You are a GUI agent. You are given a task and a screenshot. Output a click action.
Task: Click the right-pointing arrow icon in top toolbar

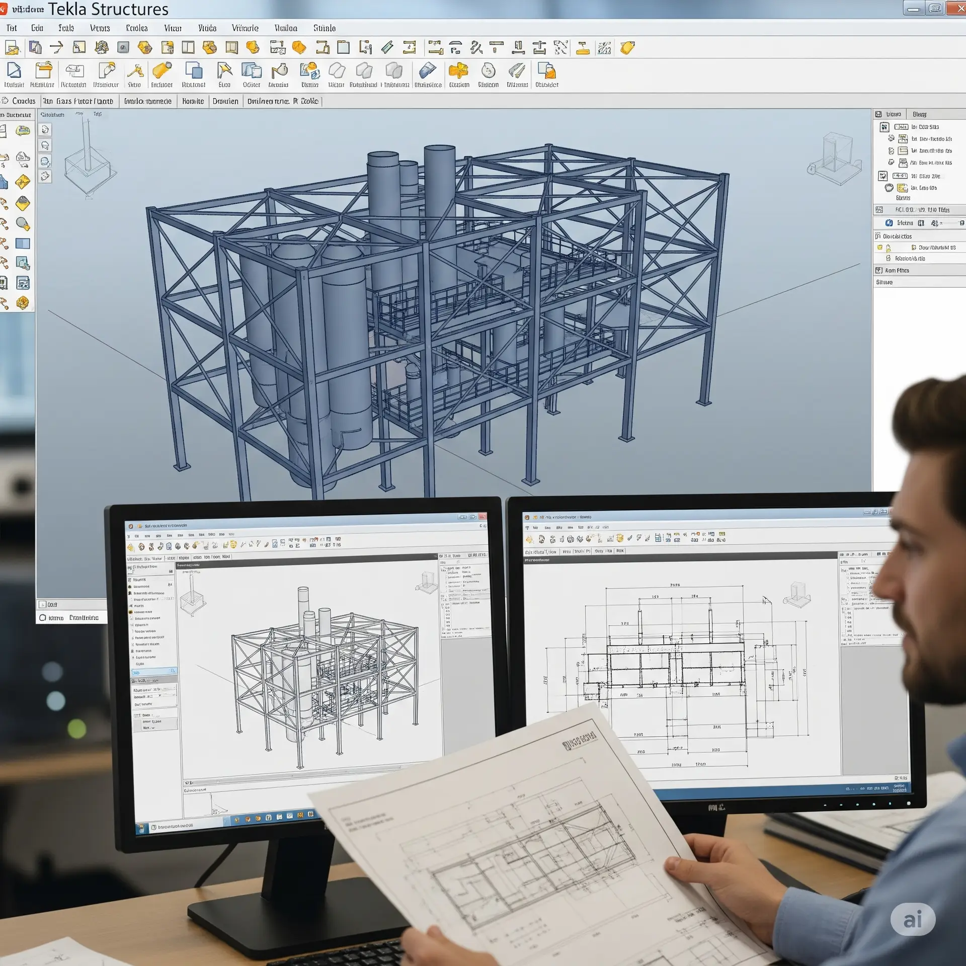56,47
